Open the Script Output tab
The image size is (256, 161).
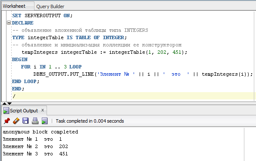pyautogui.click(x=24, y=111)
